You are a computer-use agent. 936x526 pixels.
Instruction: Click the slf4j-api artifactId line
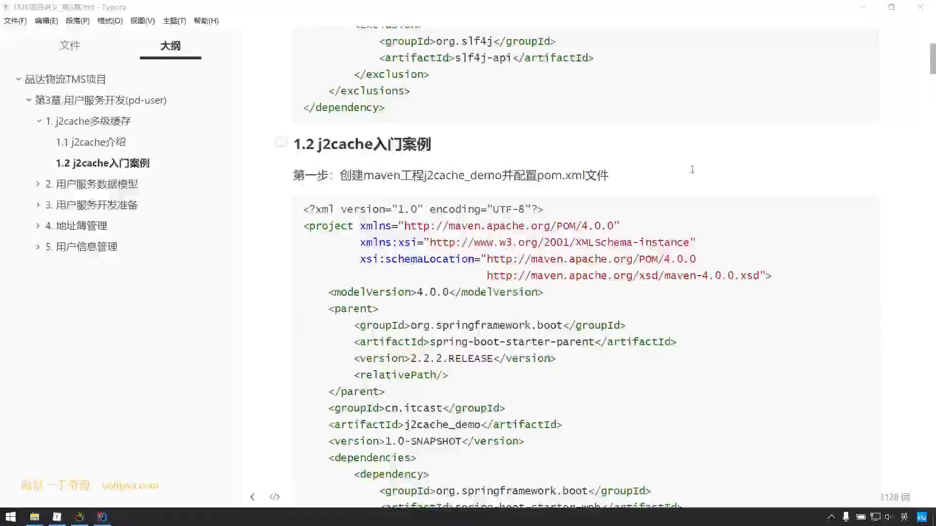(486, 57)
